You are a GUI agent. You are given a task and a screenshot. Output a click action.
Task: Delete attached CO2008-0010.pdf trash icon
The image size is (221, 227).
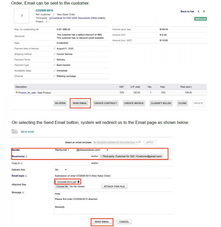[x=78, y=181]
